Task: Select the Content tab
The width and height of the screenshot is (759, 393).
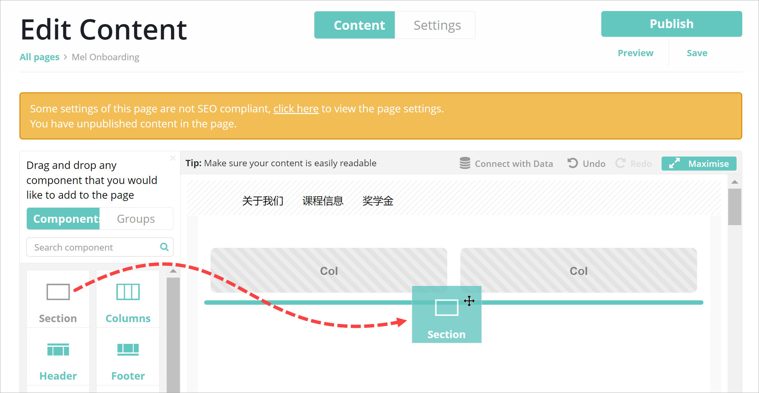Action: (x=355, y=25)
